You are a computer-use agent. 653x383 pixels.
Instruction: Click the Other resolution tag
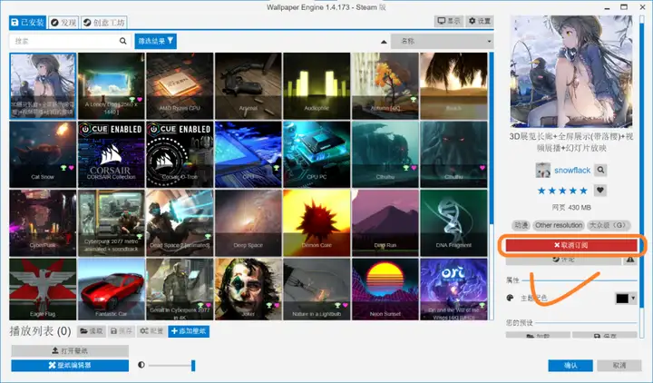tap(559, 225)
